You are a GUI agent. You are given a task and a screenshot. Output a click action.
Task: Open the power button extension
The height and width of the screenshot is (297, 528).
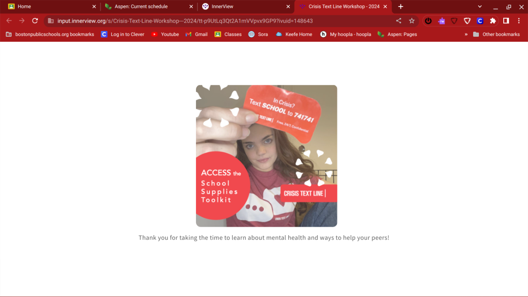click(428, 21)
